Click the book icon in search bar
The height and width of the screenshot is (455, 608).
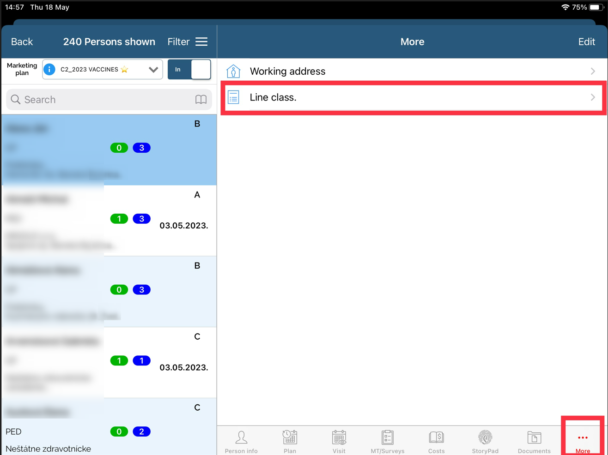(x=201, y=100)
